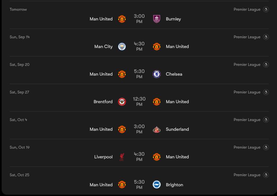Open the Sunderland team name link

point(177,129)
